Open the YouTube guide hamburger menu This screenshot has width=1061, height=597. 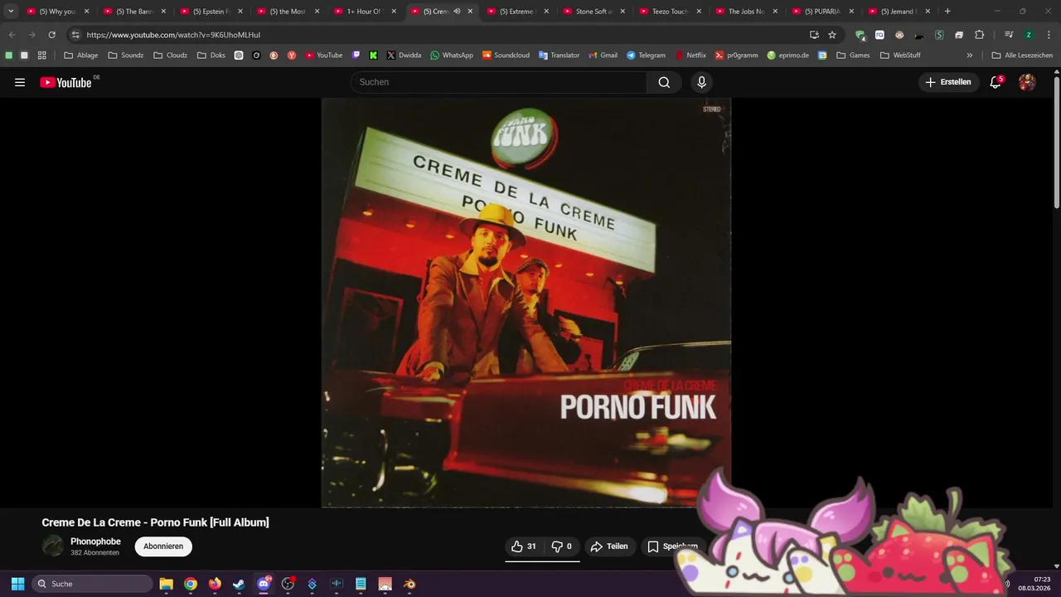pyautogui.click(x=20, y=82)
